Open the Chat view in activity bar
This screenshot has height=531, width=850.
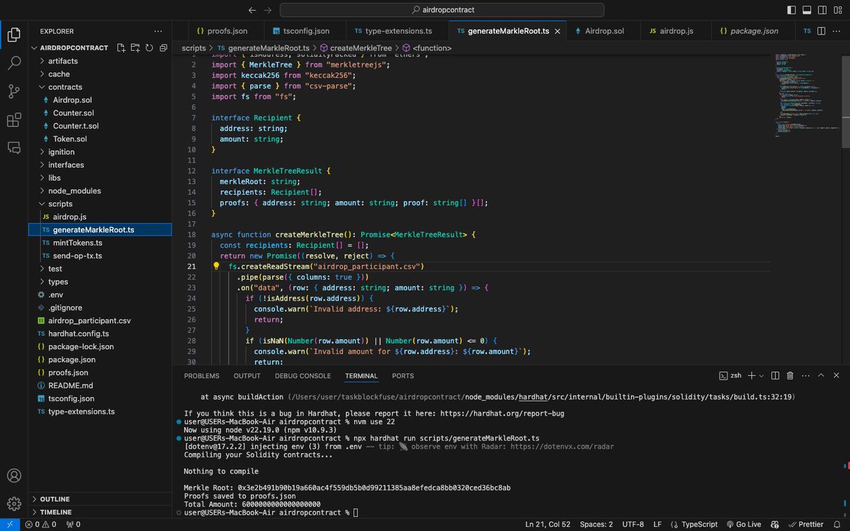(x=13, y=148)
